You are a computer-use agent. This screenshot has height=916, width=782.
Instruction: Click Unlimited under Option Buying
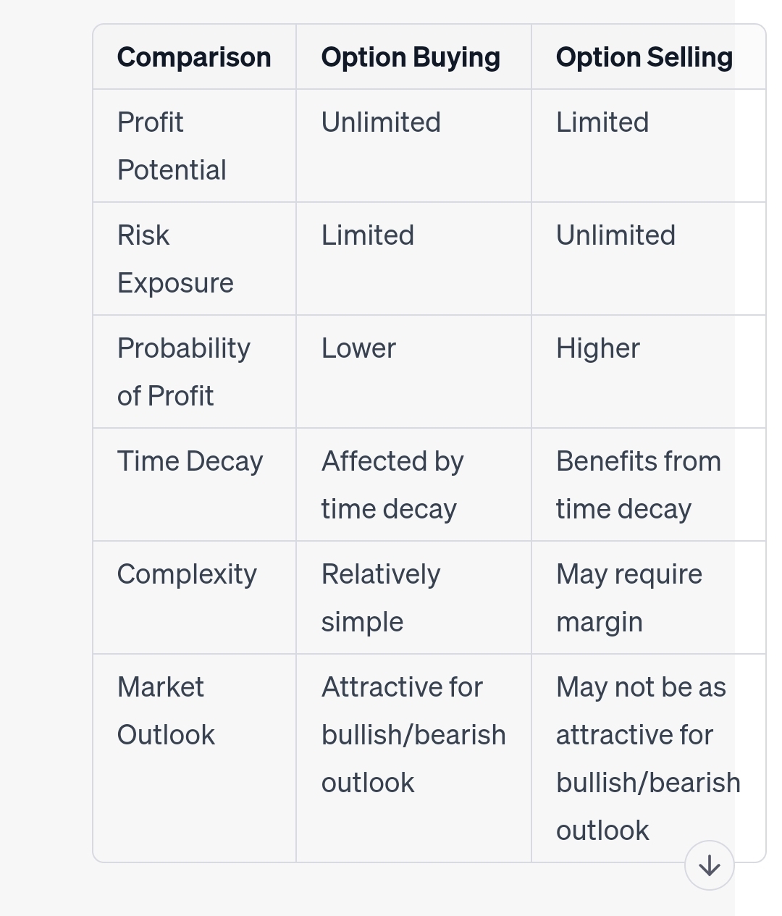tap(381, 122)
